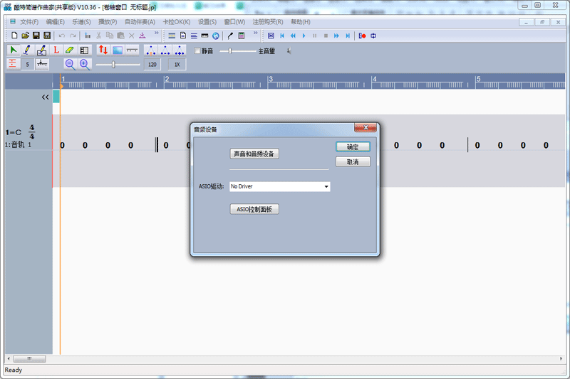570x379 pixels.
Task: Click 取消 to cancel the dialog
Action: coord(353,161)
